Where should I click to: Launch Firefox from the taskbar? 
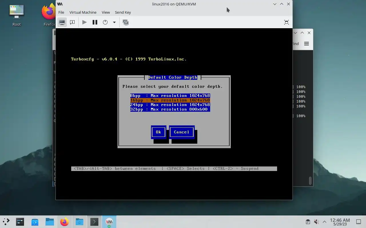pos(65,222)
